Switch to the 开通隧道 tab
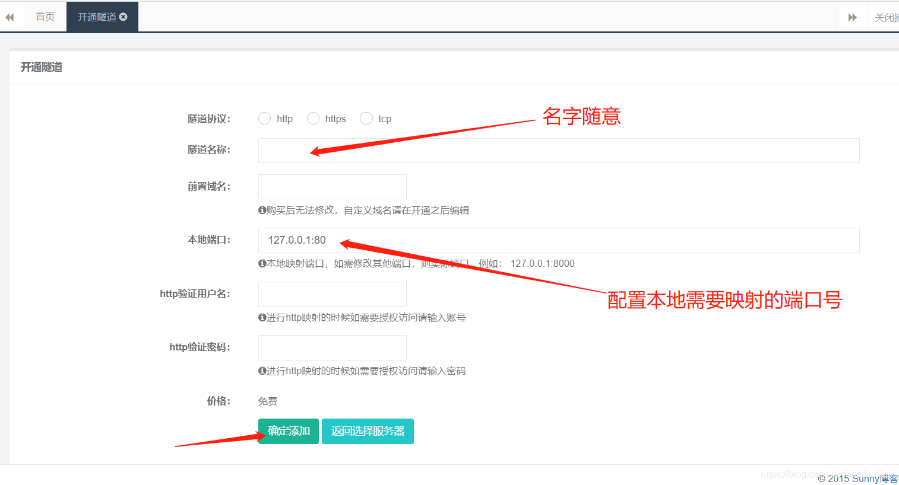The image size is (899, 485). pyautogui.click(x=102, y=17)
